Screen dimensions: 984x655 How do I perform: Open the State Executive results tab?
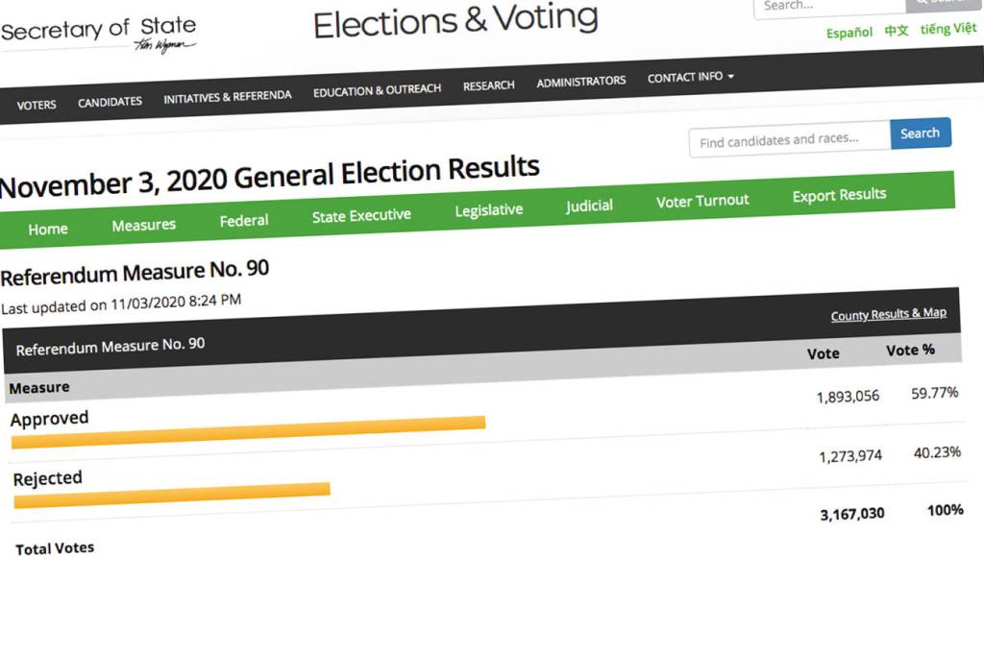click(361, 215)
